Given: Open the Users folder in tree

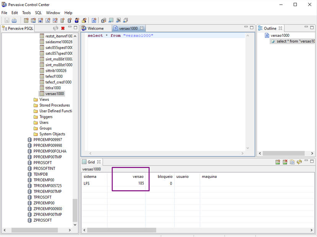Looking at the screenshot, I should click(x=41, y=123).
